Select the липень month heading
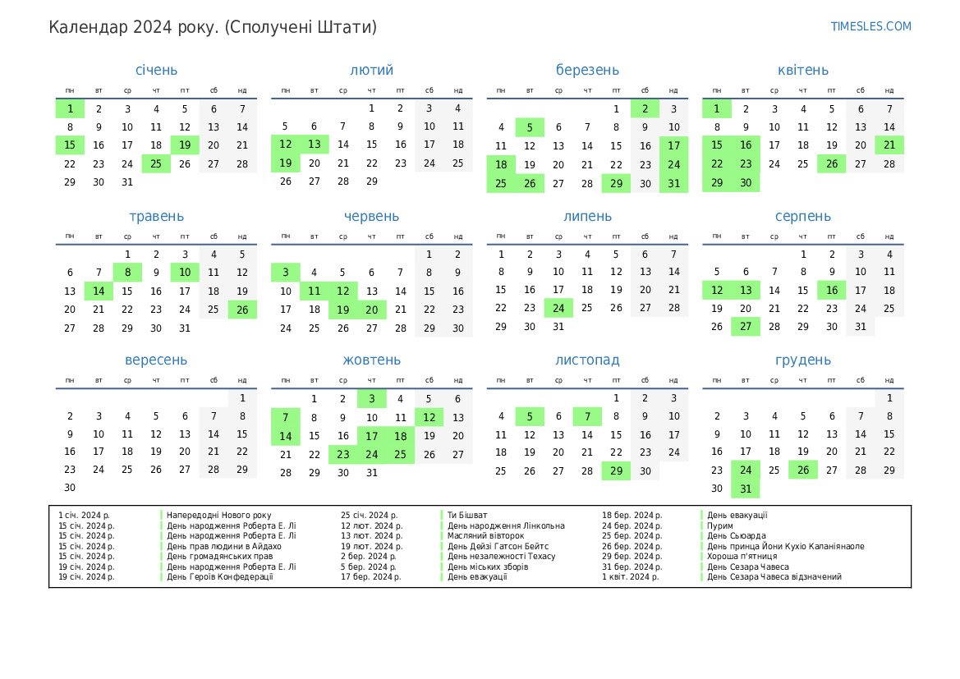 click(x=587, y=216)
